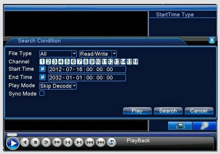Toggle channel 7
The width and height of the screenshot is (220, 154).
tap(79, 62)
